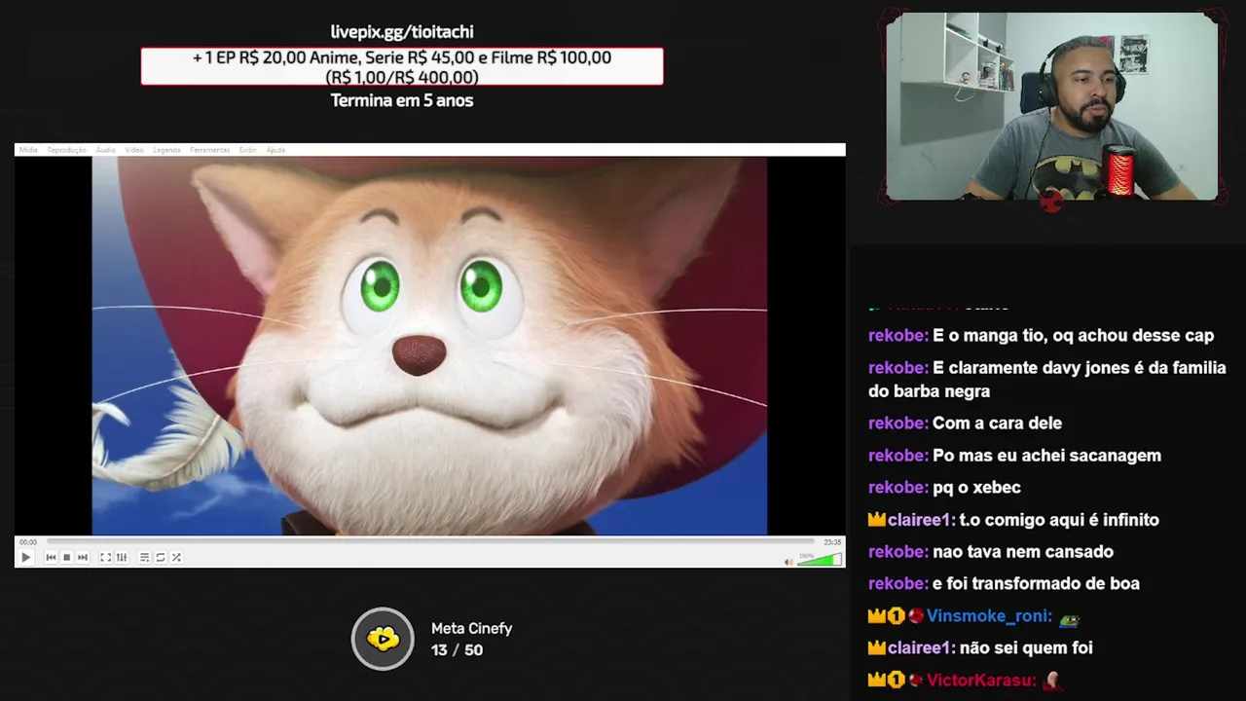Click rekobe's 'pq o xebec' message
This screenshot has height=701, width=1246.
944,488
